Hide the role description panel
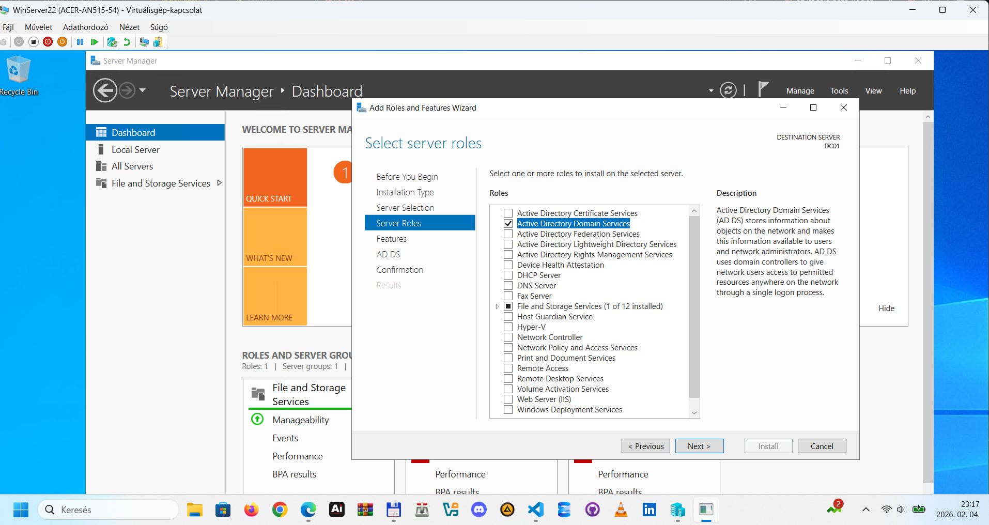 pyautogui.click(x=886, y=308)
